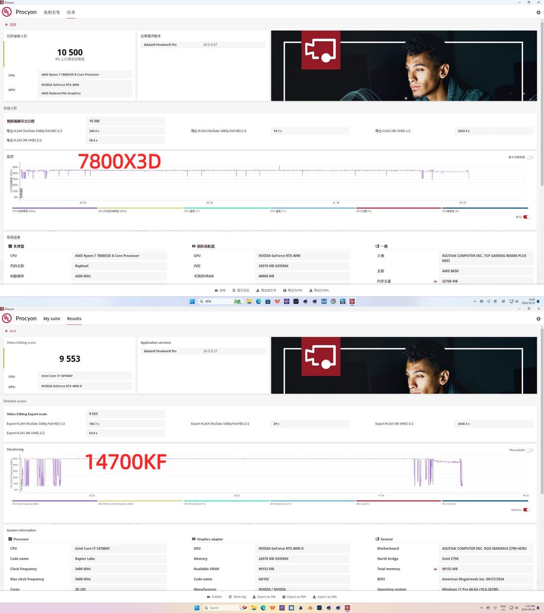Click the UL Procyon logo in lower window

click(6, 319)
